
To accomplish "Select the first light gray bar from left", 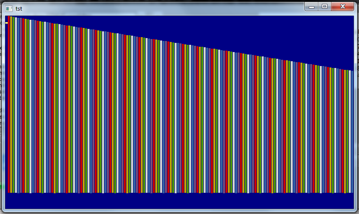I will (x=17, y=96).
